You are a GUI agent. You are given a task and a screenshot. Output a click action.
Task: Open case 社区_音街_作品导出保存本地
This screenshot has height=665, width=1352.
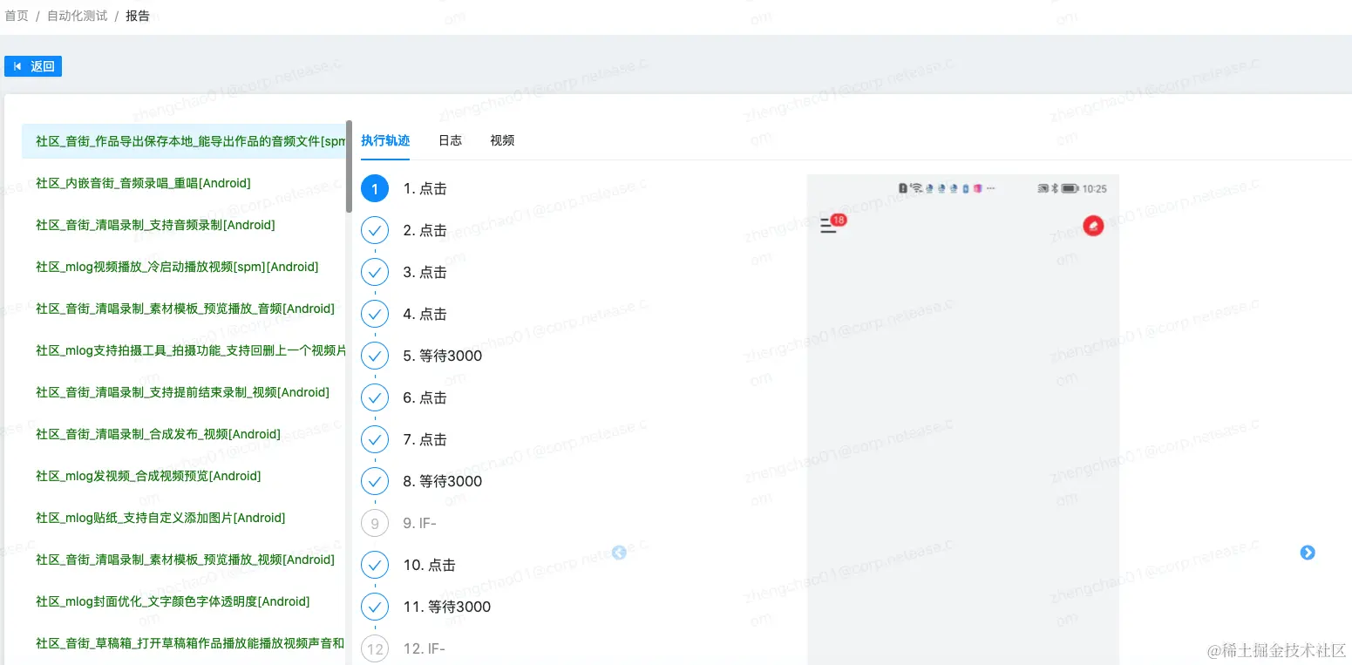[184, 141]
